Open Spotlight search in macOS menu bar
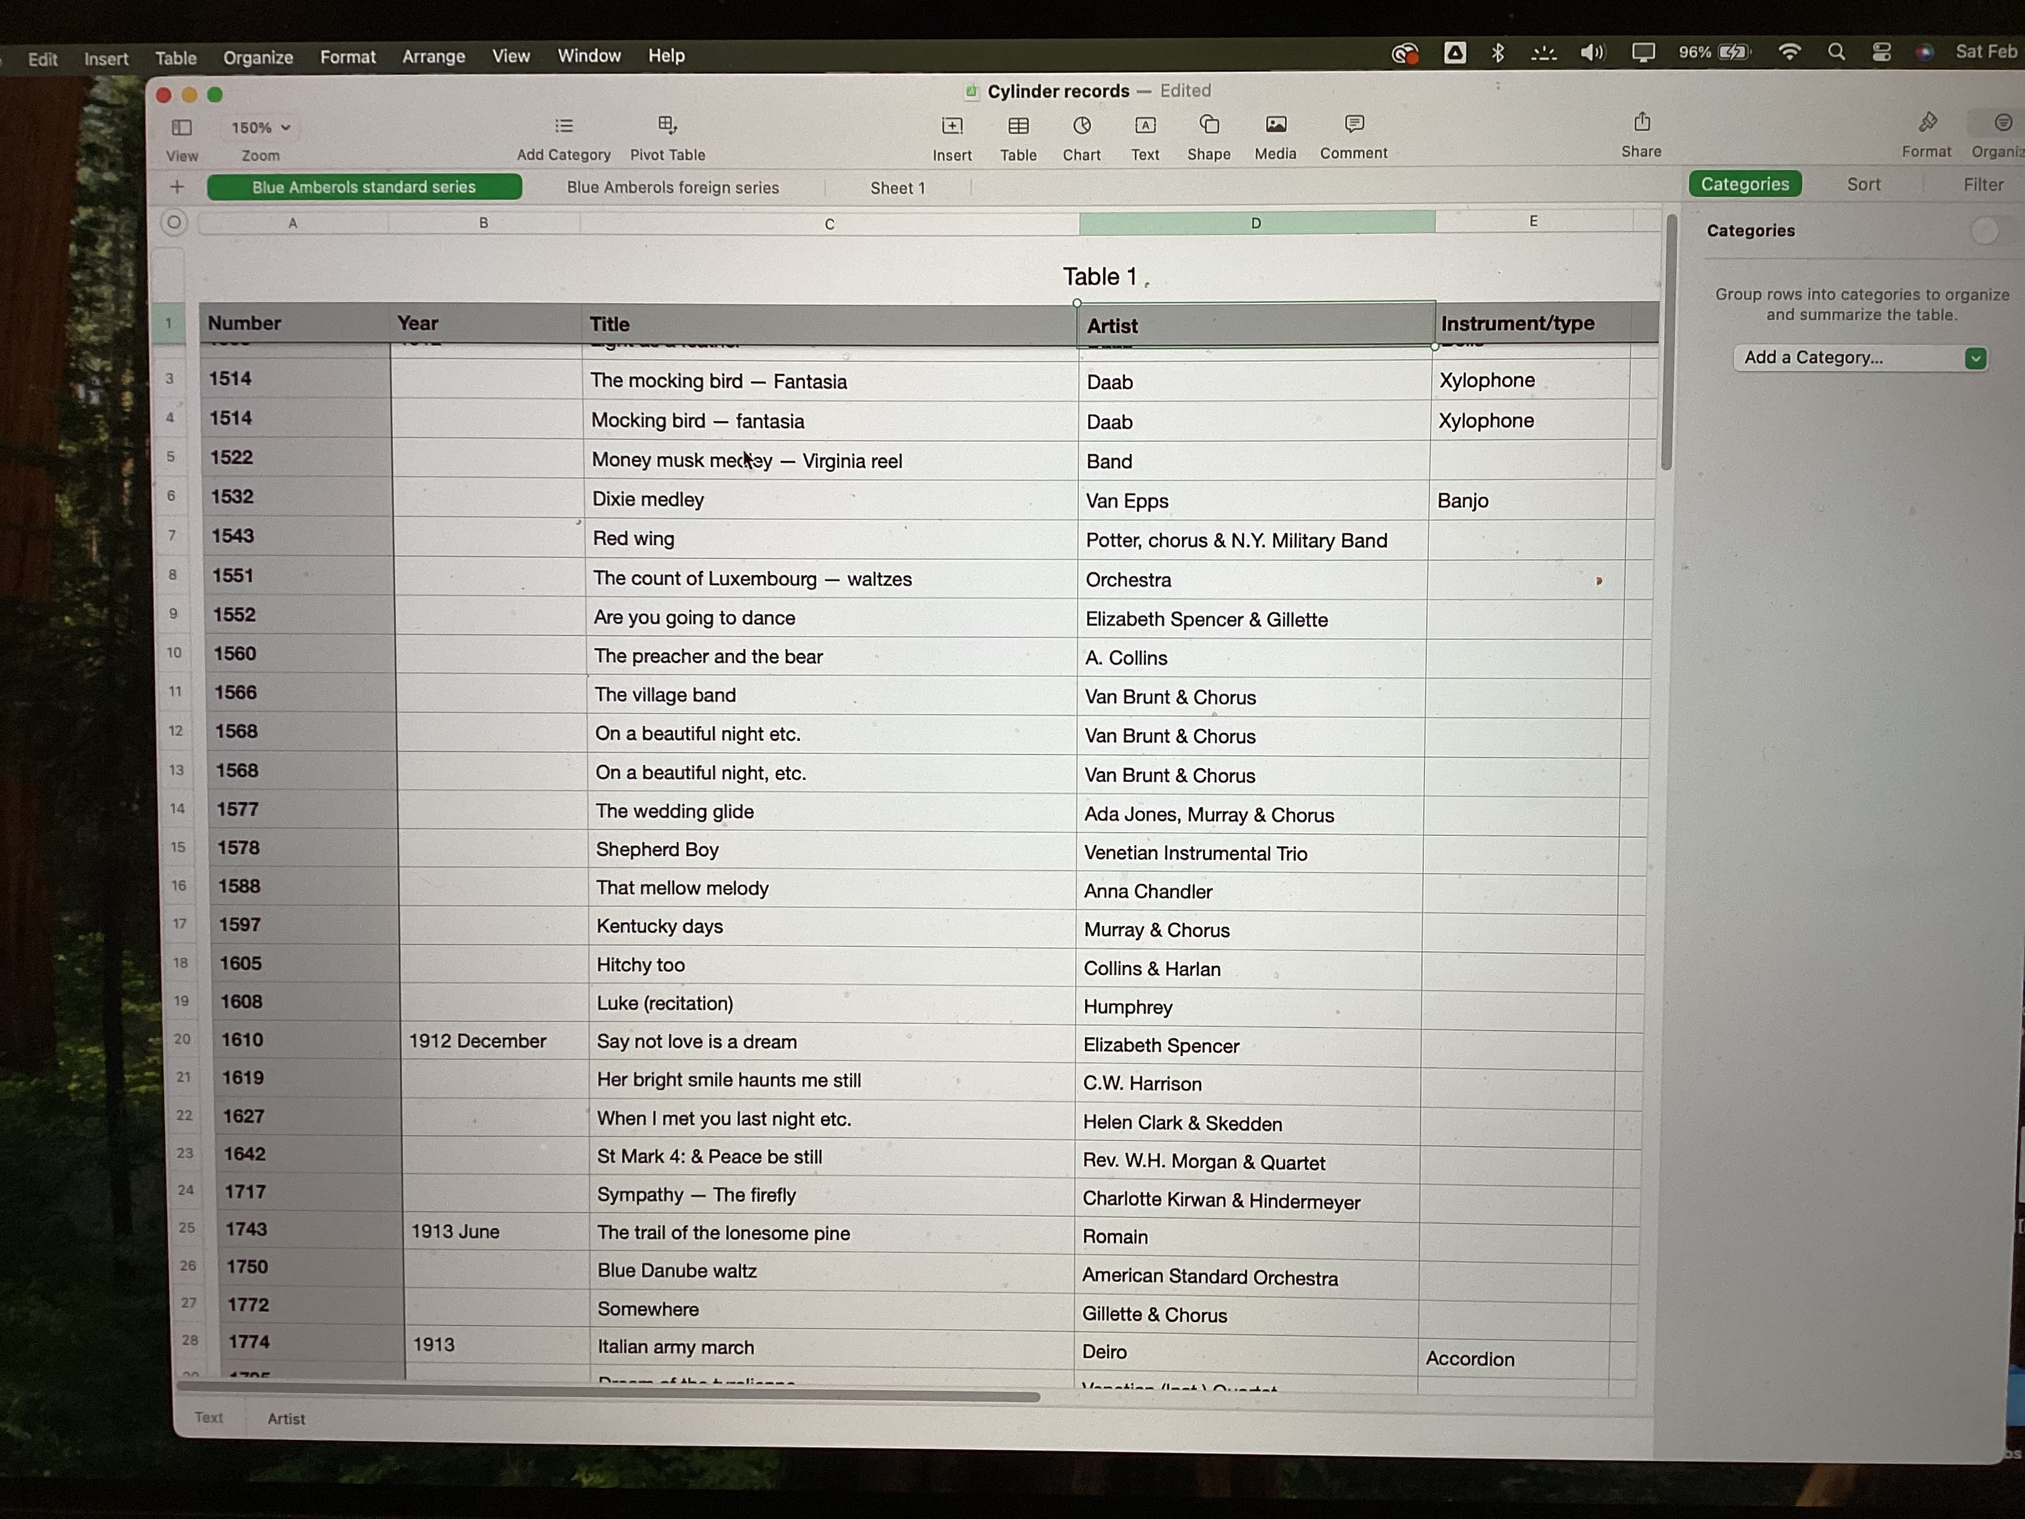This screenshot has height=1519, width=2025. pyautogui.click(x=1836, y=52)
